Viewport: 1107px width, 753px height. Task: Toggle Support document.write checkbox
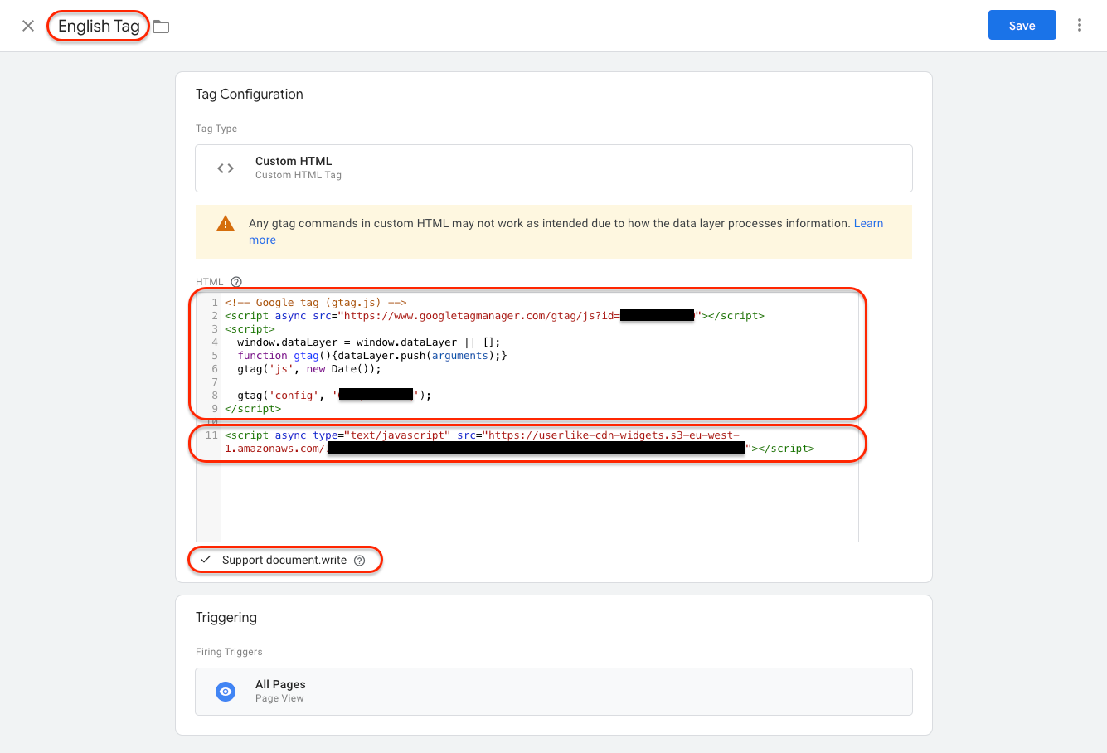[206, 560]
